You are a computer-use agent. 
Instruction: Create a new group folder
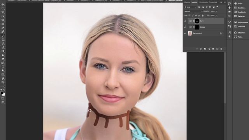(213, 49)
